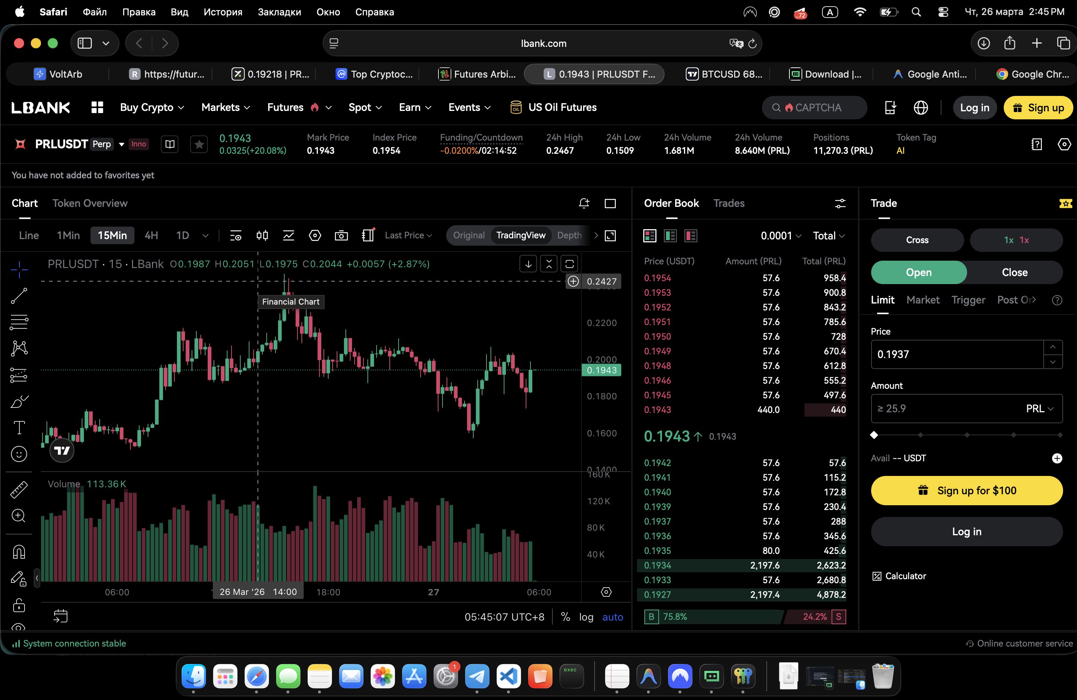
Task: Open the chart time axis settings icon
Action: point(606,592)
